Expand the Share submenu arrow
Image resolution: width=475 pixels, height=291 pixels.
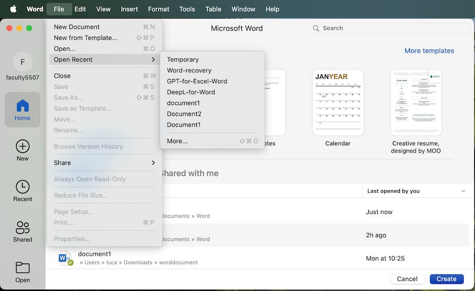(x=153, y=163)
